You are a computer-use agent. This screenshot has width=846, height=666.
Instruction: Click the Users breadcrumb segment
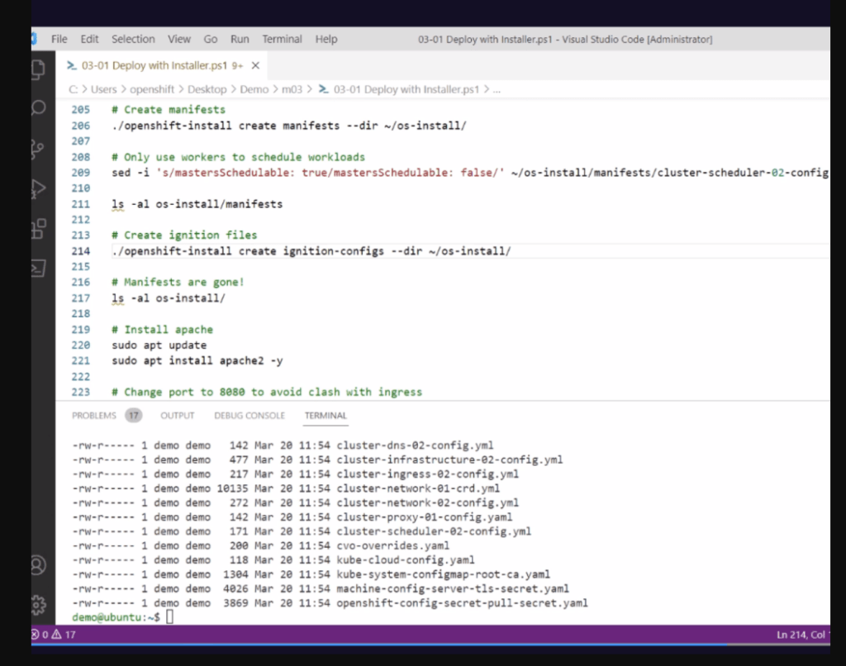coord(103,89)
